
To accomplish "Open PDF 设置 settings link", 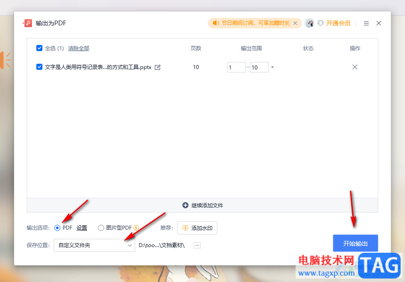I will point(82,228).
